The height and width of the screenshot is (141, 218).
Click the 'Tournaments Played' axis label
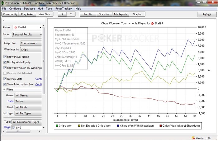click(x=125, y=120)
